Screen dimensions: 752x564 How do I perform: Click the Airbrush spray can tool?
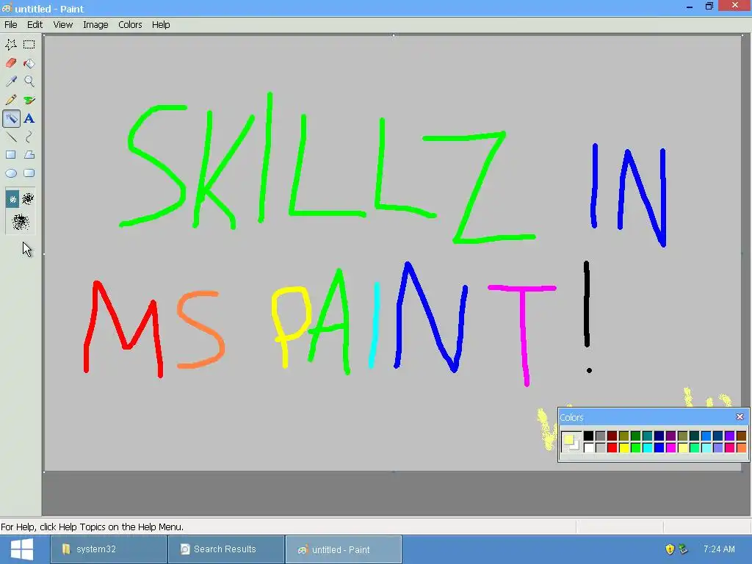pos(11,118)
